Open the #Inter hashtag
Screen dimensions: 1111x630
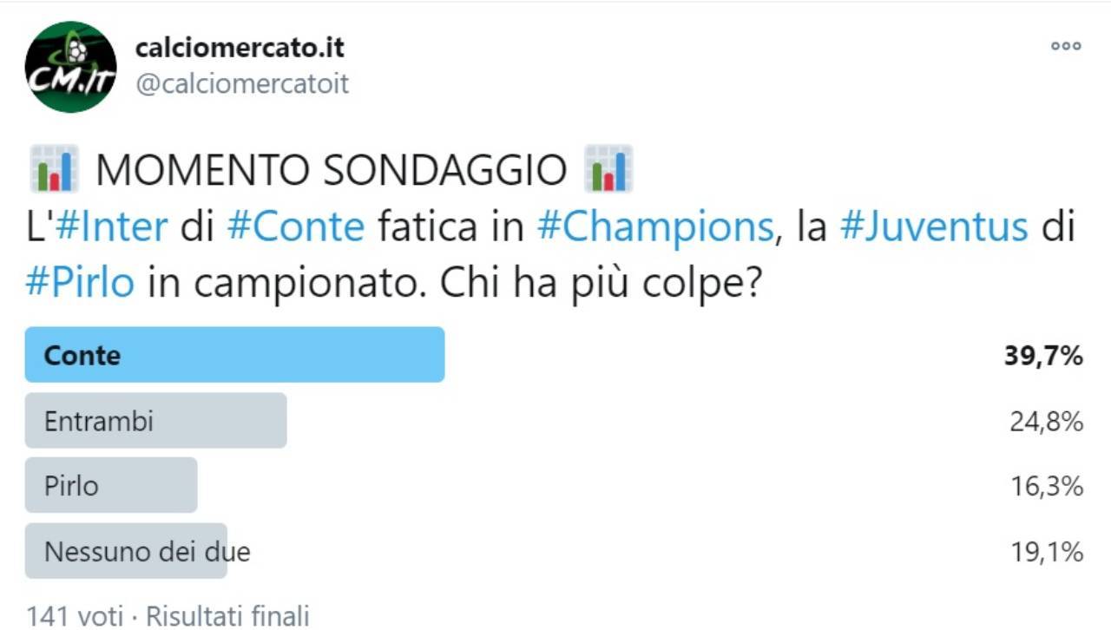tap(112, 227)
